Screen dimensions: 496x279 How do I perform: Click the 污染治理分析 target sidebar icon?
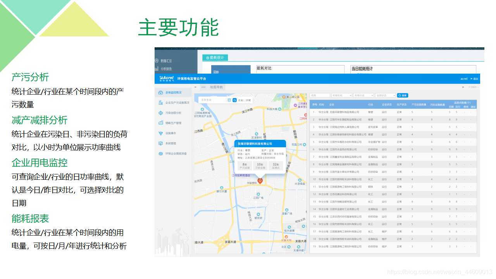pos(161,113)
